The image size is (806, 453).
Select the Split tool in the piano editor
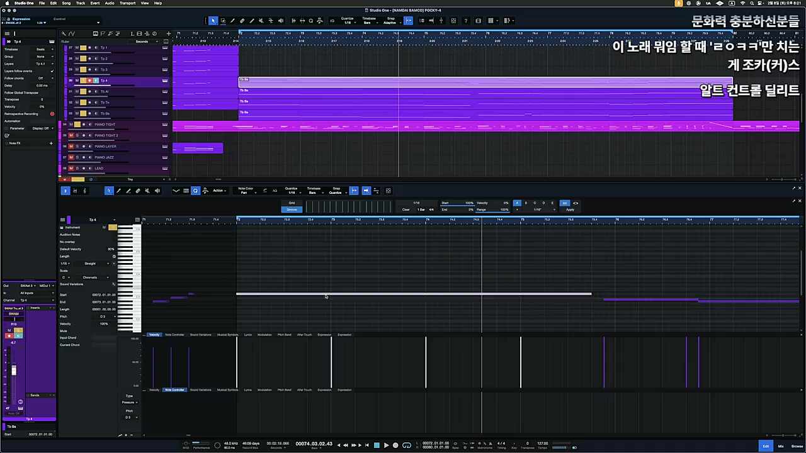coord(128,191)
